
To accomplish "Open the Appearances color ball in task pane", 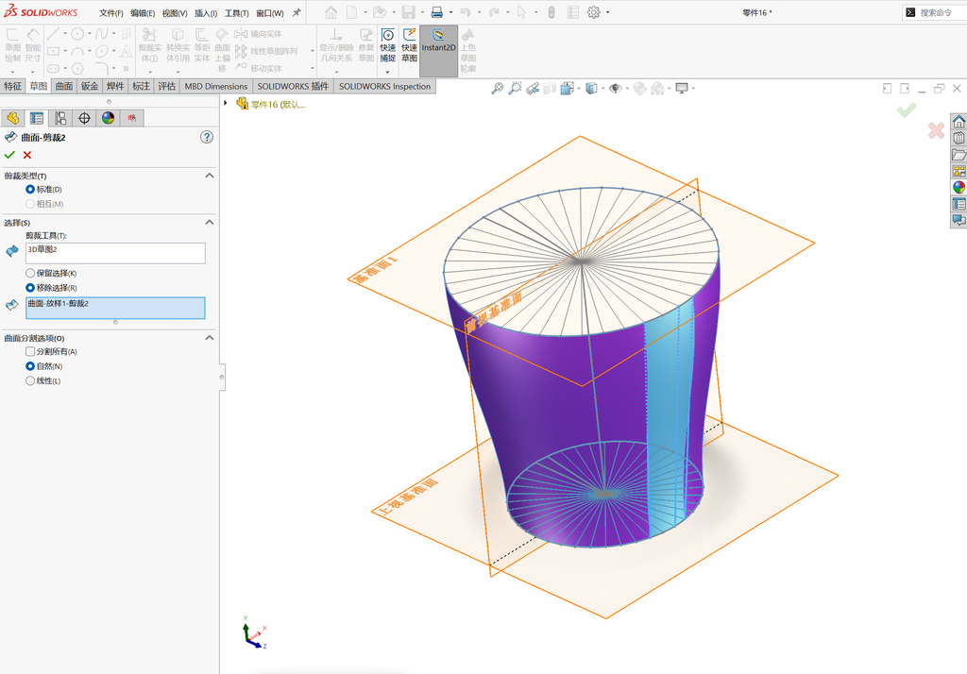I will (x=959, y=187).
